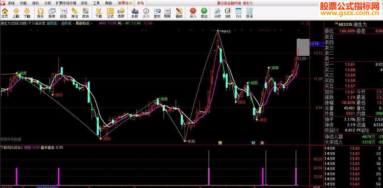Open the 主页 home icon
This screenshot has height=188, width=383.
pos(5,13)
